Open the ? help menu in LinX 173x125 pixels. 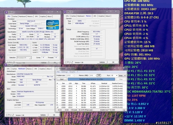pyautogui.click(x=78, y=72)
